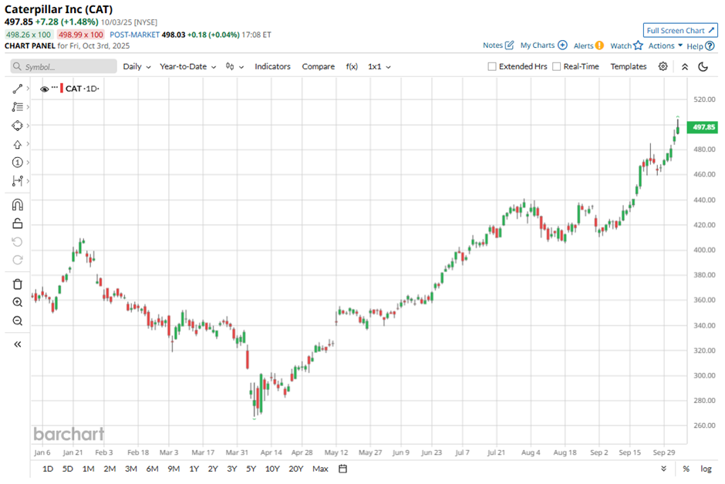
Task: Open the f(x) expressions menu
Action: tap(352, 66)
